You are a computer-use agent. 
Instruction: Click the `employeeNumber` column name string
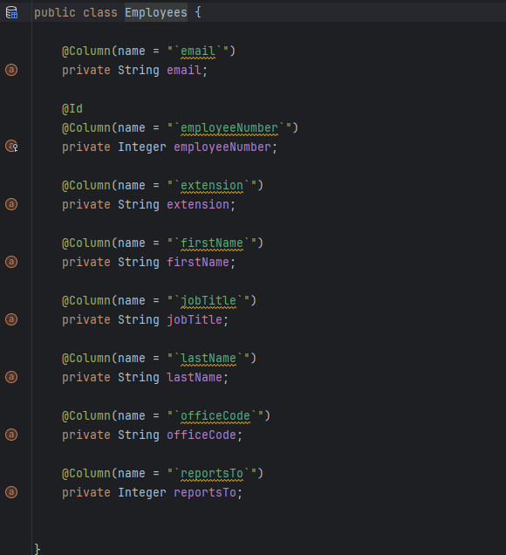(229, 128)
